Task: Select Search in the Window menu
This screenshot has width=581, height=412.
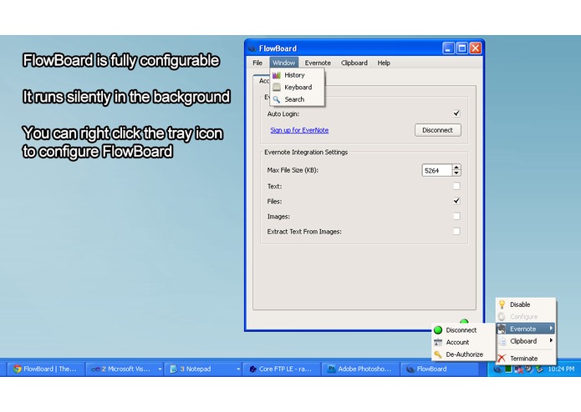Action: coord(297,99)
